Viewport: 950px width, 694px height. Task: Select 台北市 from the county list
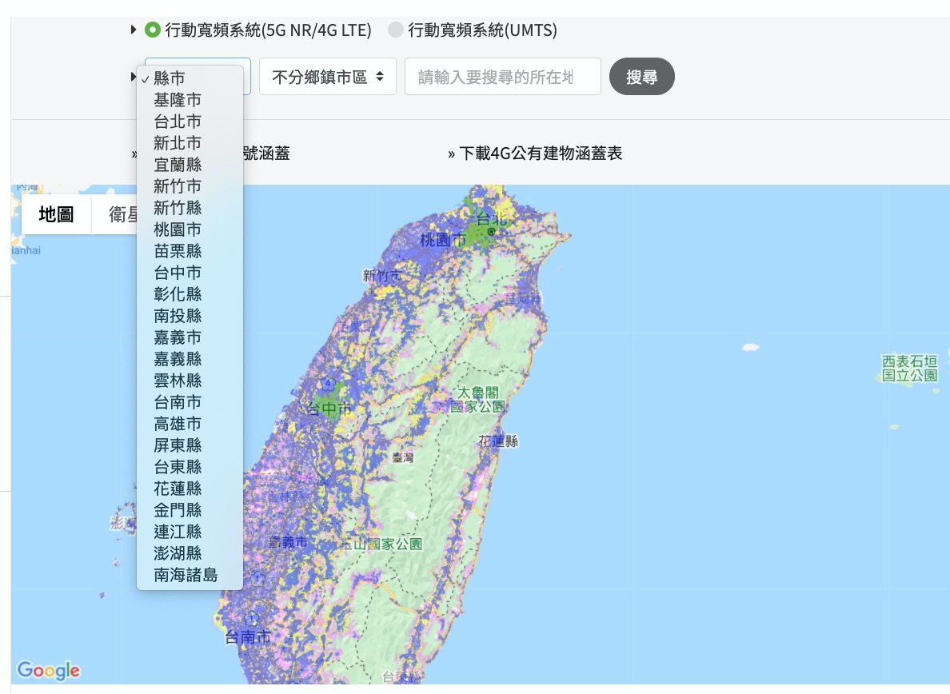190,122
